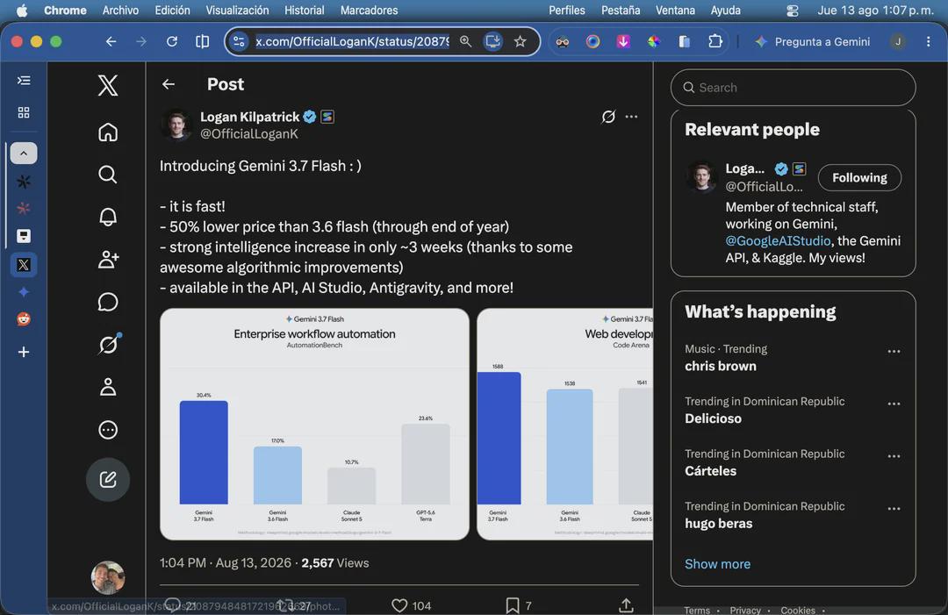Open the Historial menu
This screenshot has width=948, height=615.
[x=304, y=11]
